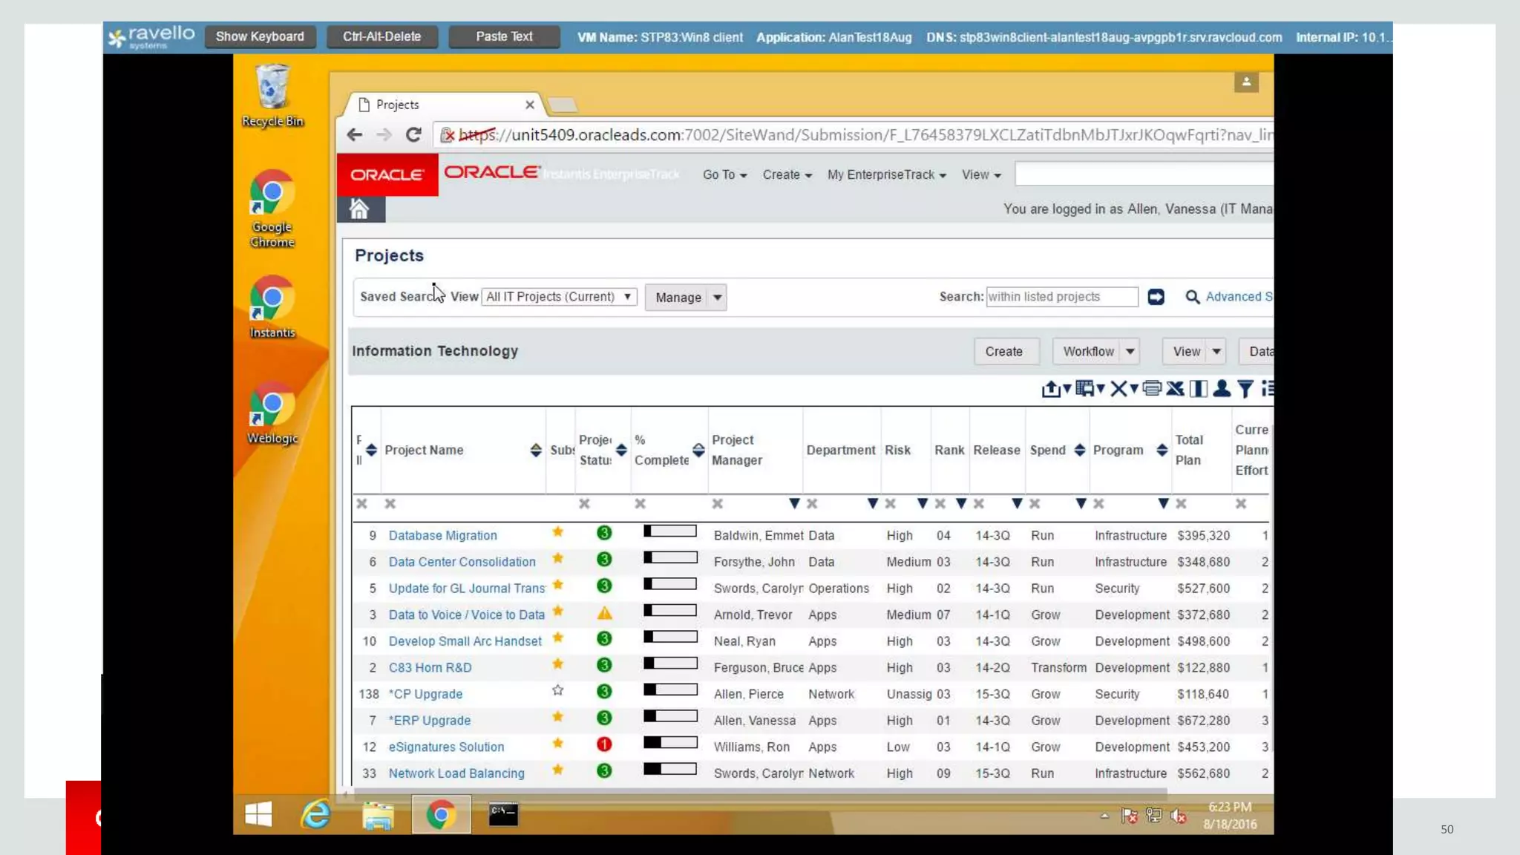Click the Advanced Search link
Image resolution: width=1520 pixels, height=855 pixels.
[x=1239, y=297]
